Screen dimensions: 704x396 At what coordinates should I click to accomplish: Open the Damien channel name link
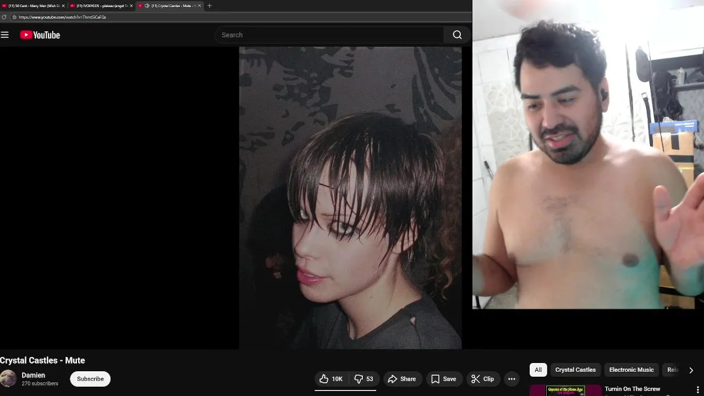tap(33, 375)
